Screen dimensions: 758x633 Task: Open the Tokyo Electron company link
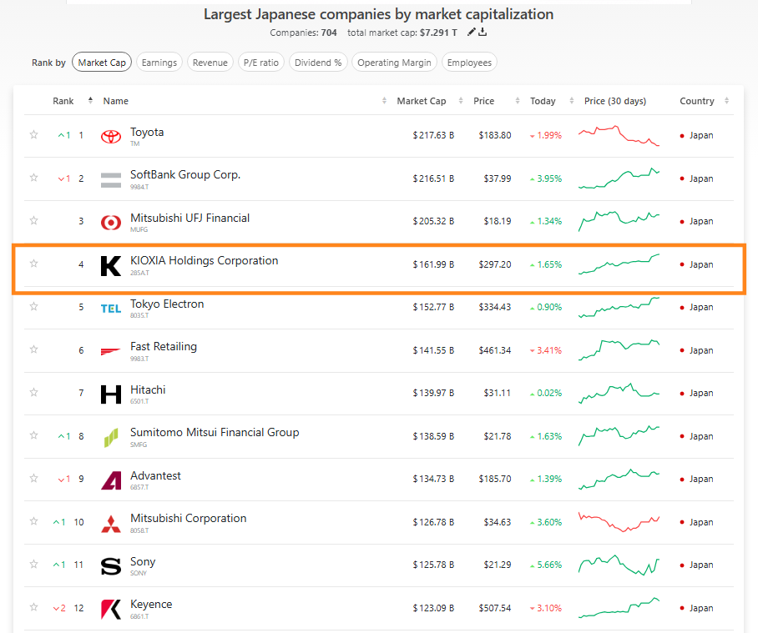click(x=167, y=304)
